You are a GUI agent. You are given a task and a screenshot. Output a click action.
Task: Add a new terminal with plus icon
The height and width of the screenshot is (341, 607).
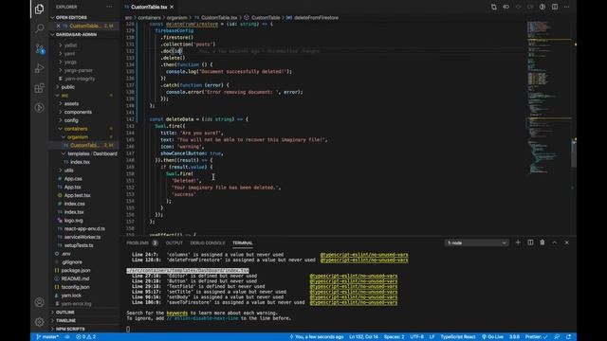(518, 242)
